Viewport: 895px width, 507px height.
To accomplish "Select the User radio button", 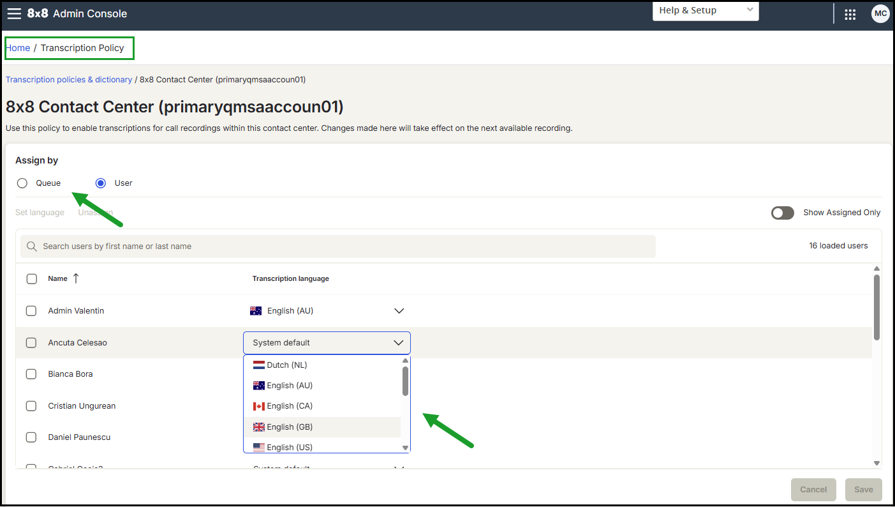I will click(101, 183).
